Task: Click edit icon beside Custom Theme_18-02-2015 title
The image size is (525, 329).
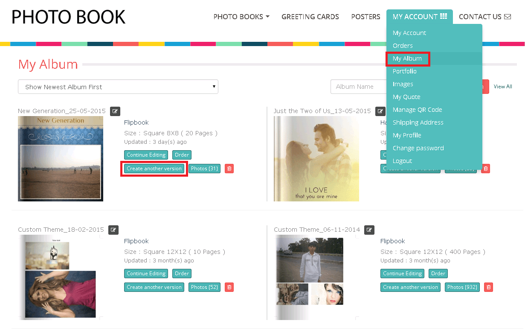Action: point(113,230)
